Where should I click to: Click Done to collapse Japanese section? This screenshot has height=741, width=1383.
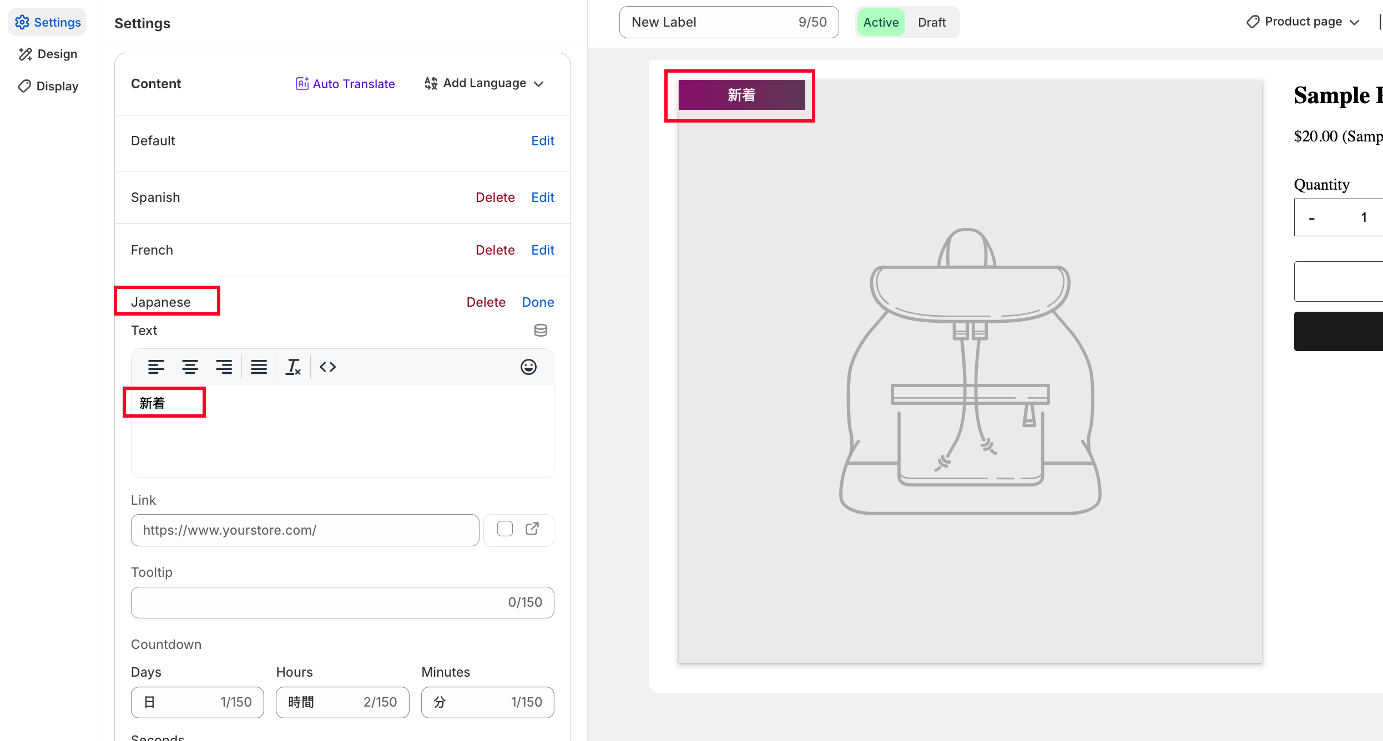(538, 302)
